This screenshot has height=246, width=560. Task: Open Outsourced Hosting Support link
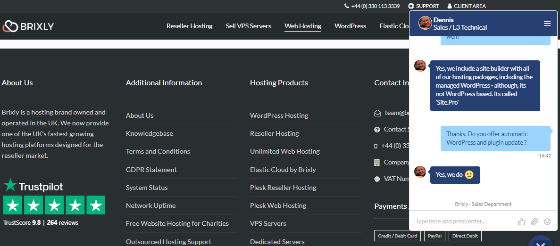tap(168, 242)
